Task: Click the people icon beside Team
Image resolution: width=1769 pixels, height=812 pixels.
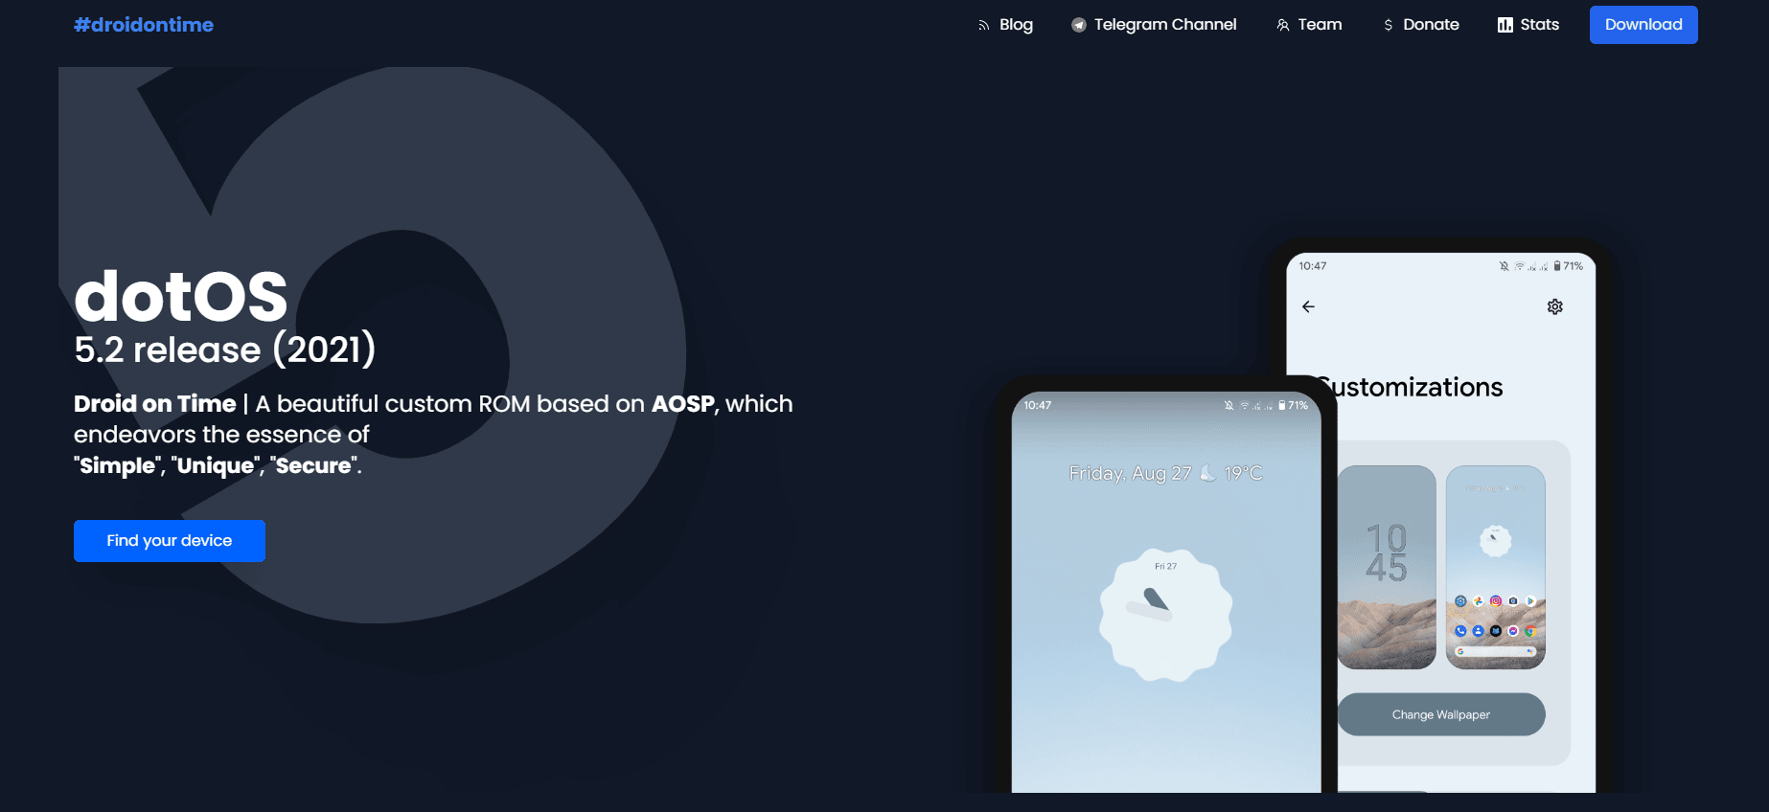Action: [1283, 26]
